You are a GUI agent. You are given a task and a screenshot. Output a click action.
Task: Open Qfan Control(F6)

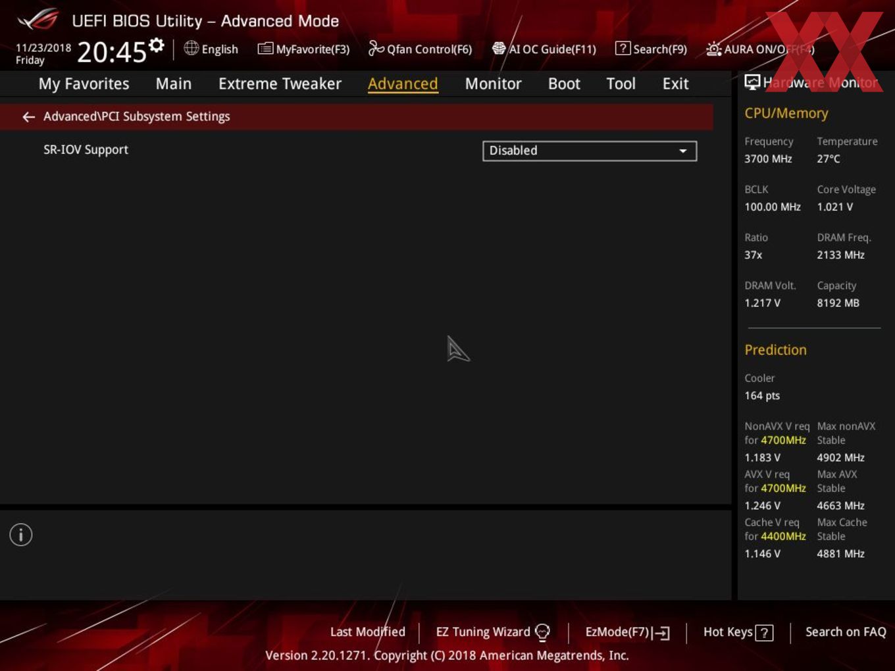click(x=420, y=49)
